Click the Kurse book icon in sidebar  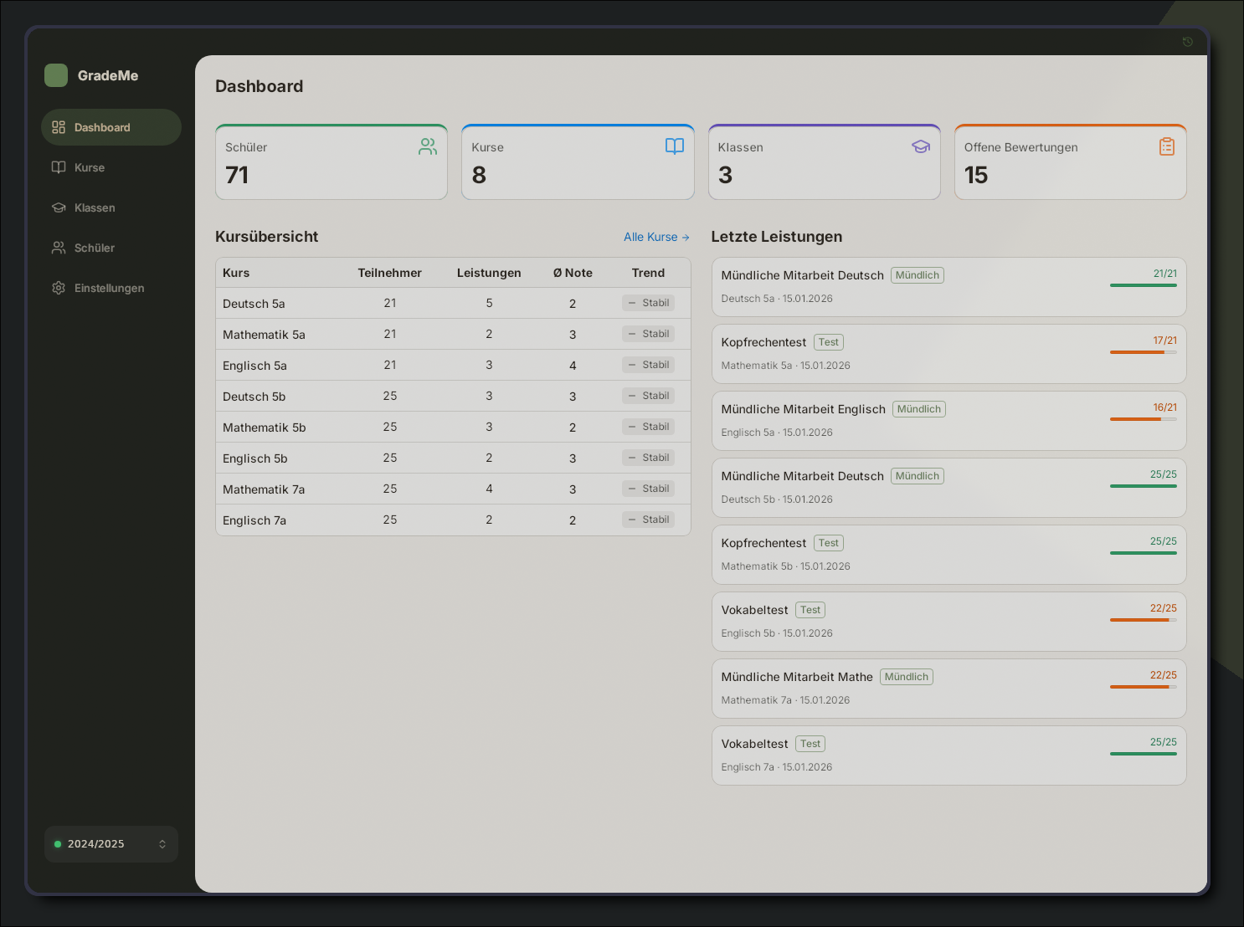[59, 167]
